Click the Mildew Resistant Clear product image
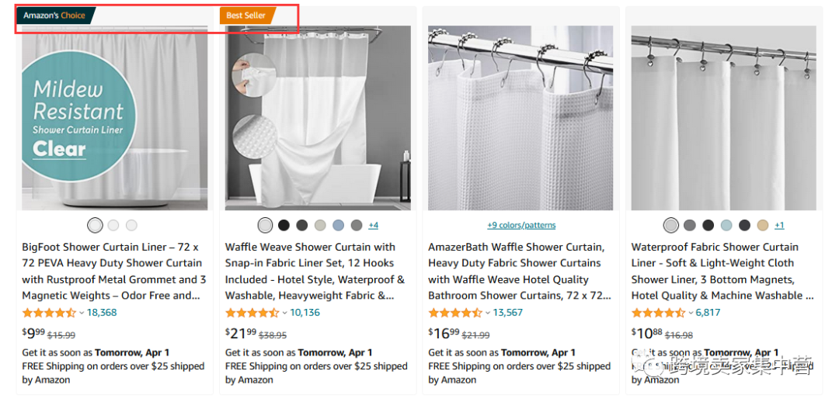The width and height of the screenshot is (839, 402). click(114, 118)
